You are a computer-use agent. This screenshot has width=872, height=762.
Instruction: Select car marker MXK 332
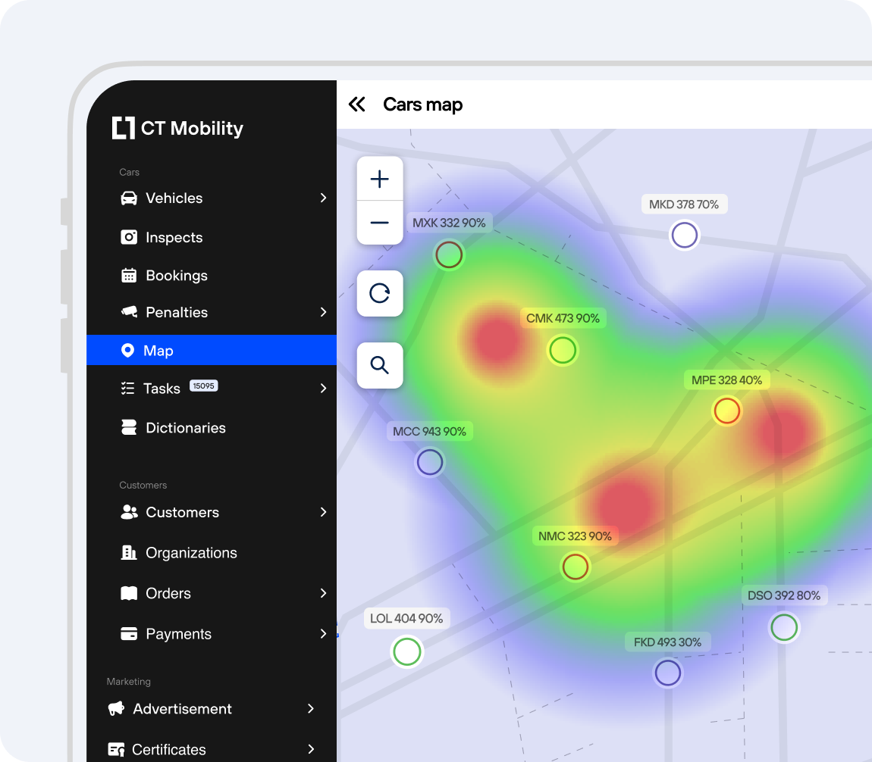click(x=449, y=255)
